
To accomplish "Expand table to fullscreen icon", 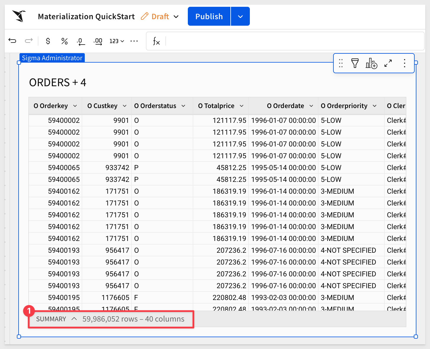I will coord(388,63).
